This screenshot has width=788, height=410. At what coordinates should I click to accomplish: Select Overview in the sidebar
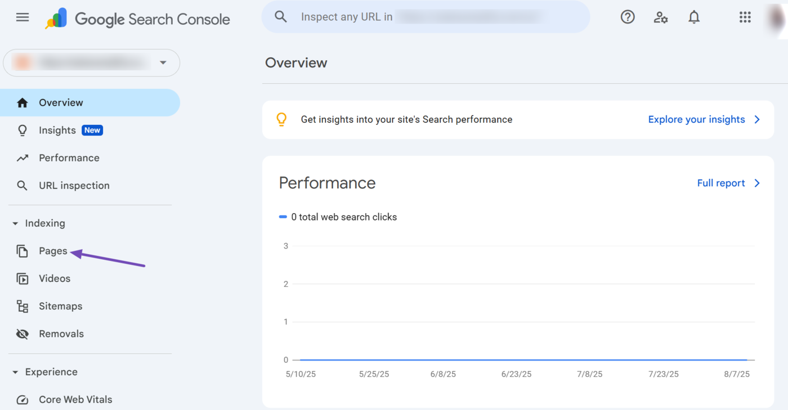61,103
